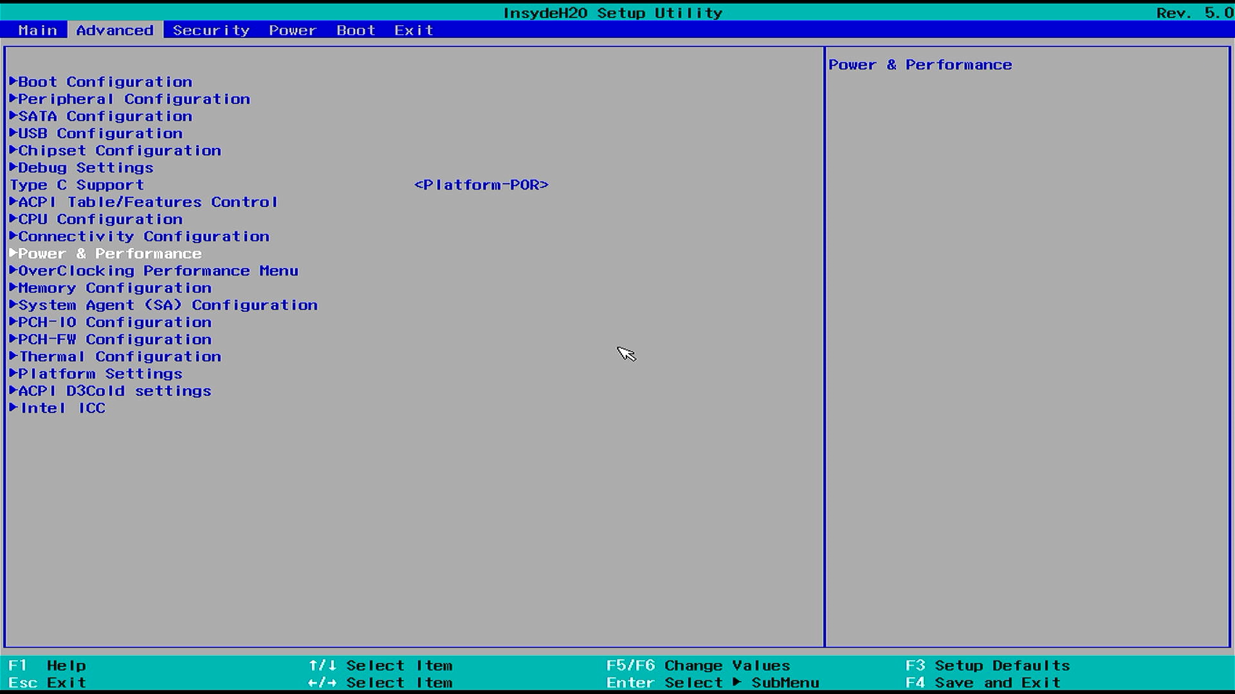Open Boot Configuration submenu

(x=105, y=82)
